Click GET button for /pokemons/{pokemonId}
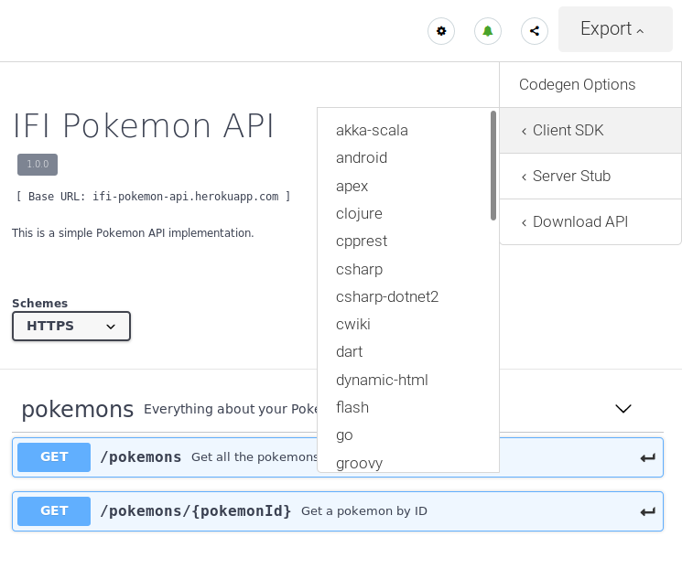682x569 pixels. click(54, 511)
